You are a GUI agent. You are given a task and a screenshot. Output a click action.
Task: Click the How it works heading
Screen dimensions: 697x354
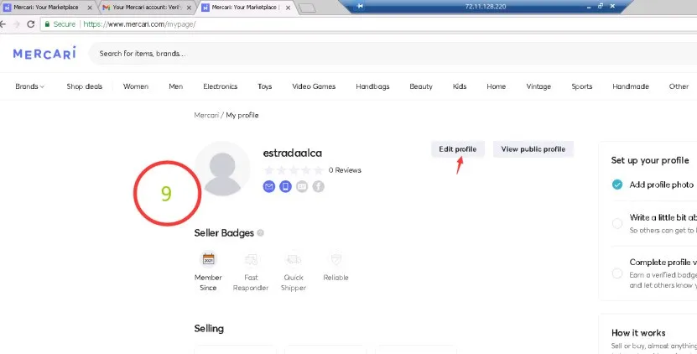(638, 333)
